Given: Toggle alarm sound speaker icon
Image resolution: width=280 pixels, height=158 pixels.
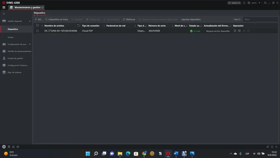Looking at the screenshot, I should (x=18, y=147).
